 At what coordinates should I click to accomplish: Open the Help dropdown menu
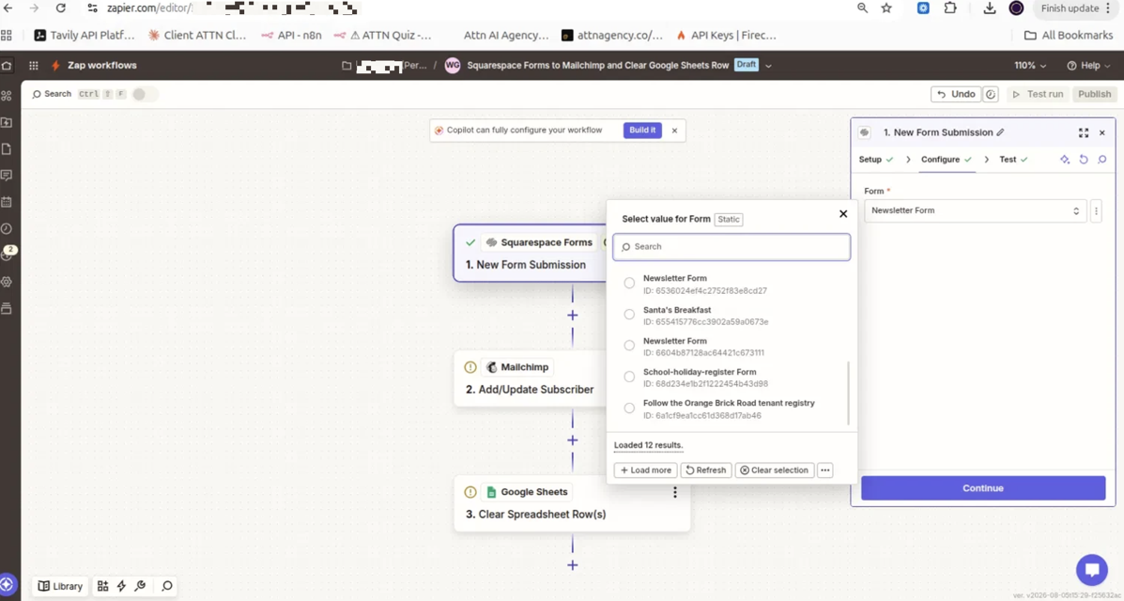coord(1088,65)
